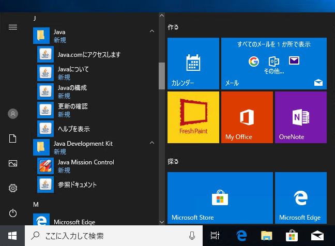The image size is (335, 246).
Task: Click the Windows Start button
Action: click(x=12, y=236)
